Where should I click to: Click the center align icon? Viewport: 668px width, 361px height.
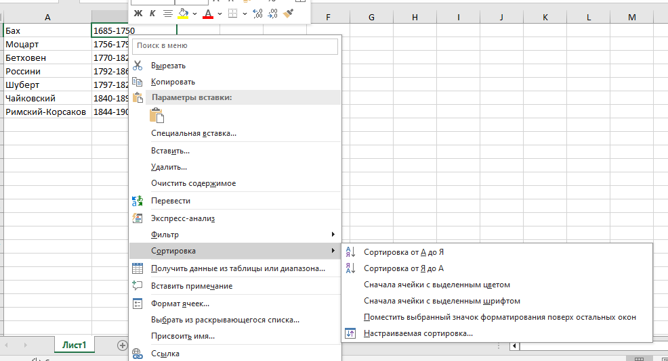pyautogui.click(x=168, y=14)
